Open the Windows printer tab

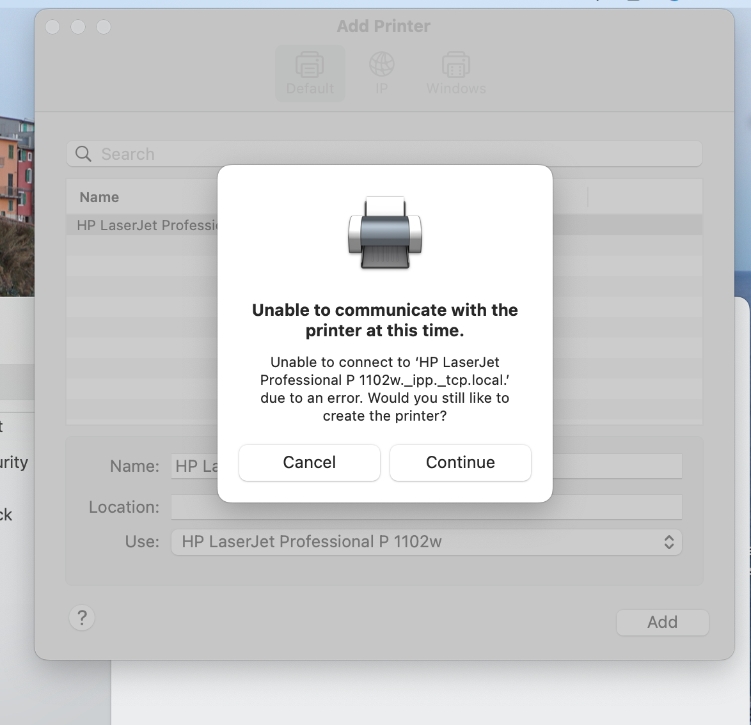point(456,74)
